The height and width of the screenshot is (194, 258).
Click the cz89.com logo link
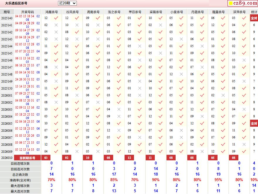click(x=242, y=3)
